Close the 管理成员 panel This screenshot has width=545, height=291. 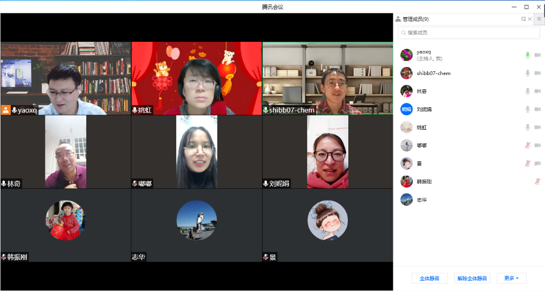530,19
